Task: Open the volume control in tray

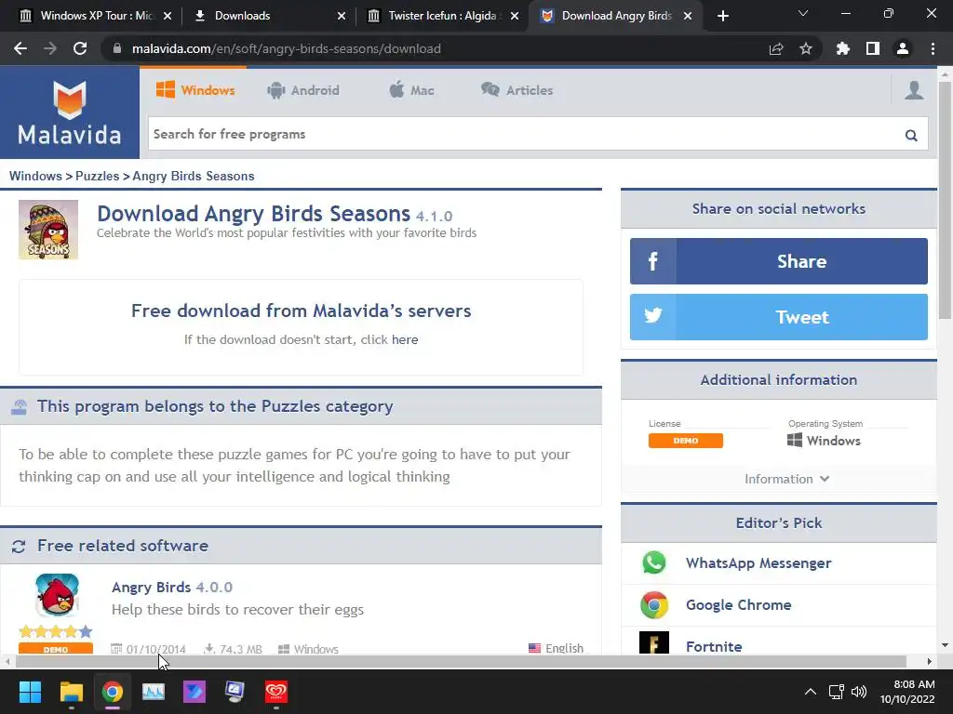Action: 859,692
